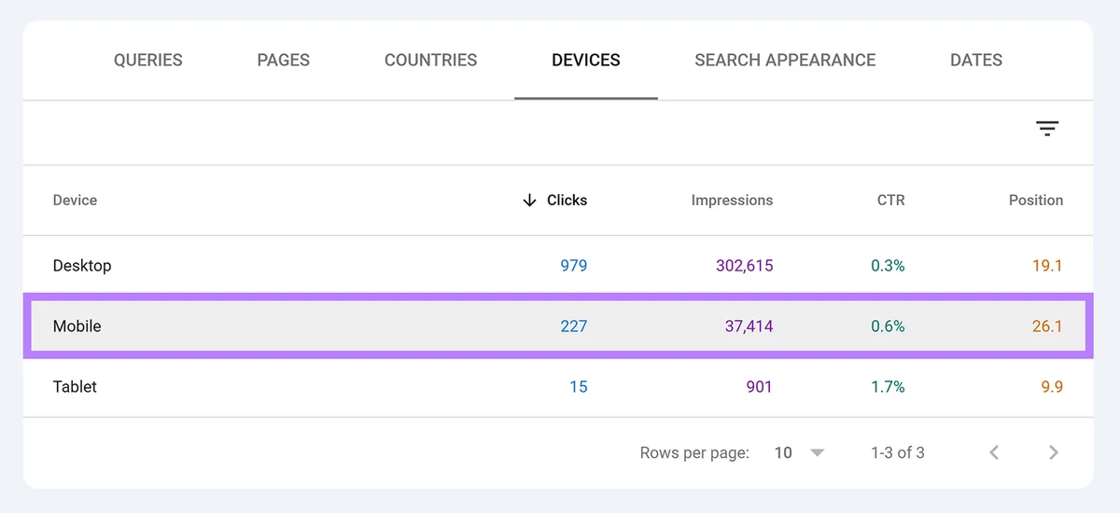Click the 9.9 position value
The width and height of the screenshot is (1120, 513).
pyautogui.click(x=1052, y=386)
